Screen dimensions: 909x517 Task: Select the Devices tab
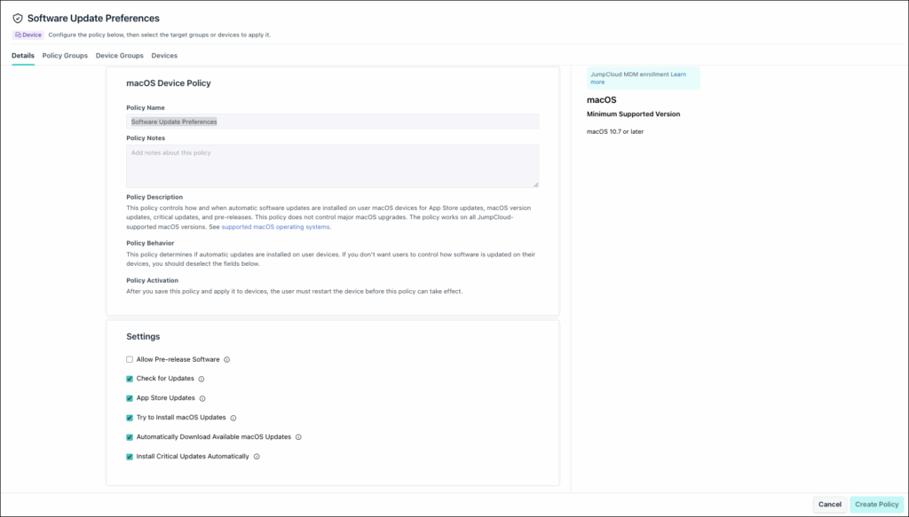[164, 56]
